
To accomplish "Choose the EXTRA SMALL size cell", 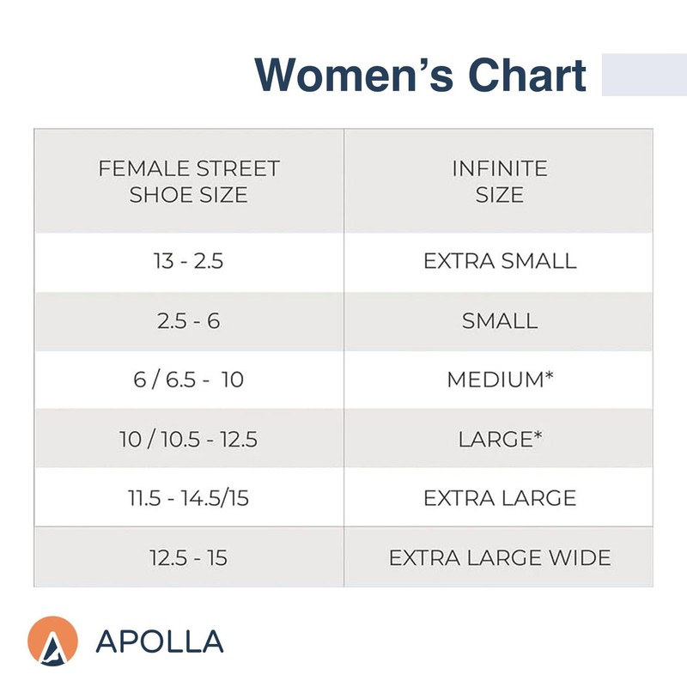I will point(500,262).
